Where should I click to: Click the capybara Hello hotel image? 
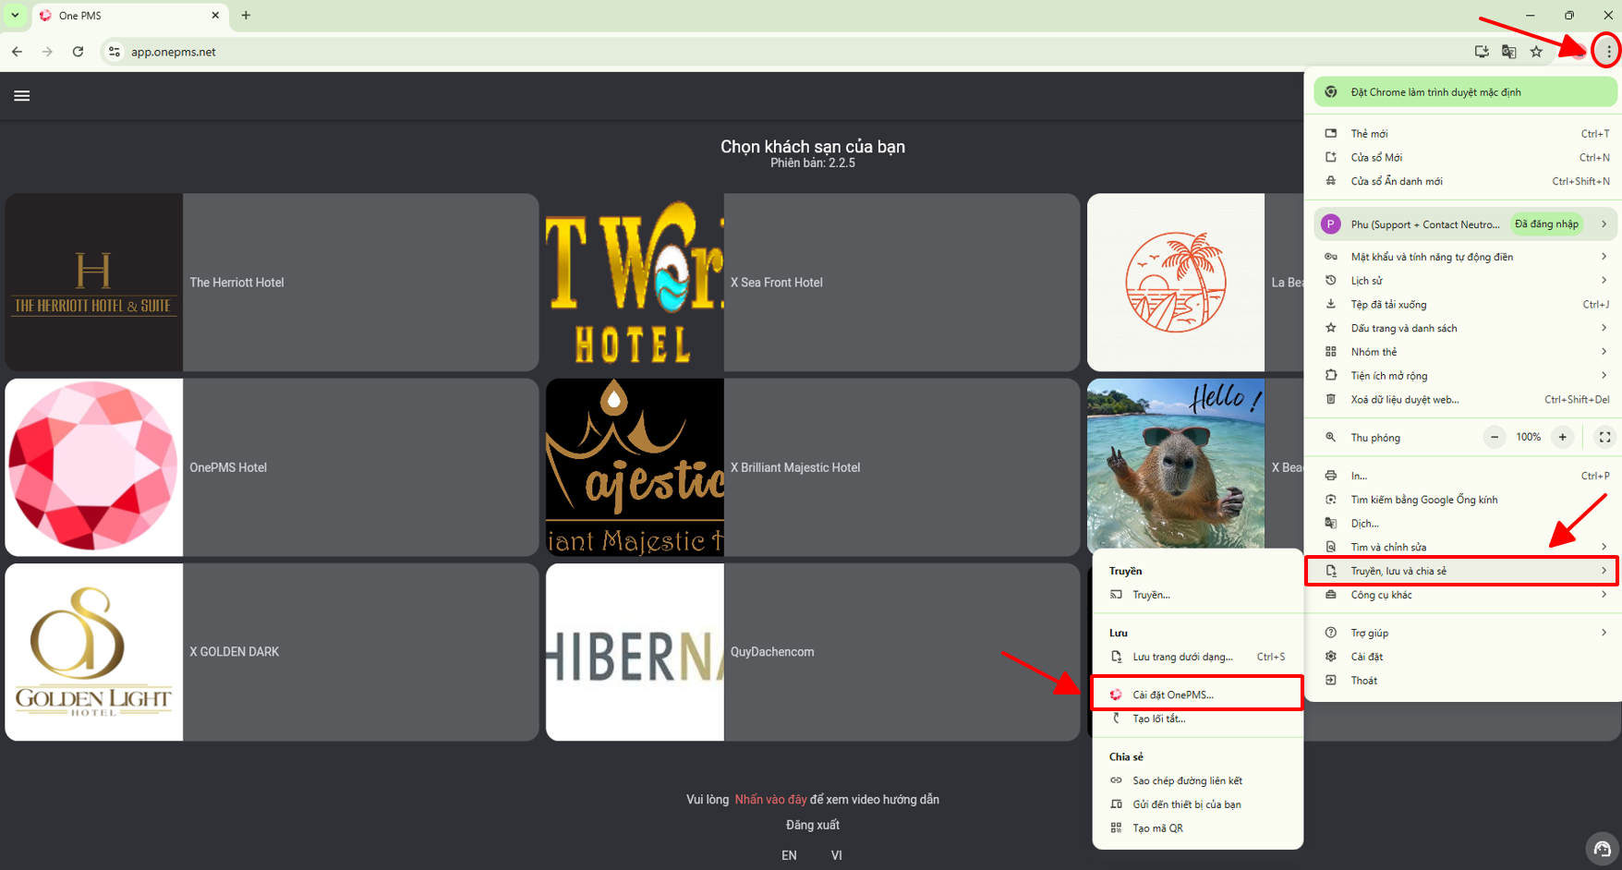point(1176,465)
